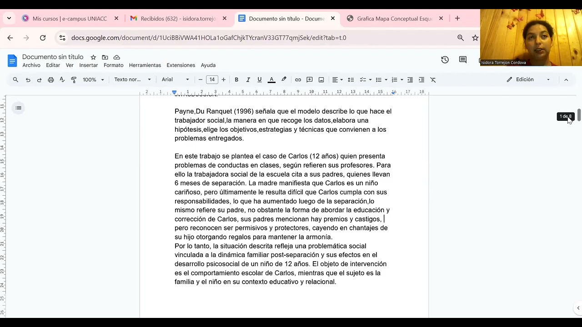582x327 pixels.
Task: Collapse the menus with up chevron
Action: [x=566, y=79]
